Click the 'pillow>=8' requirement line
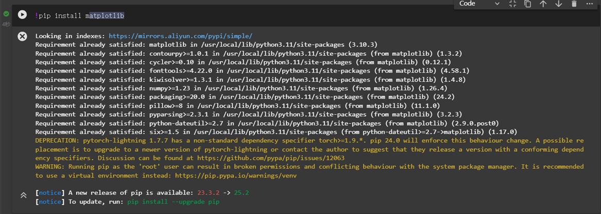This screenshot has width=601, height=214. click(x=237, y=106)
